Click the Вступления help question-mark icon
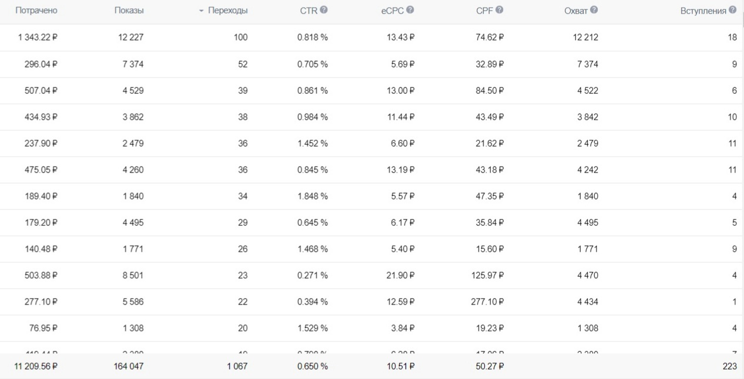Image resolution: width=744 pixels, height=379 pixels. [733, 10]
